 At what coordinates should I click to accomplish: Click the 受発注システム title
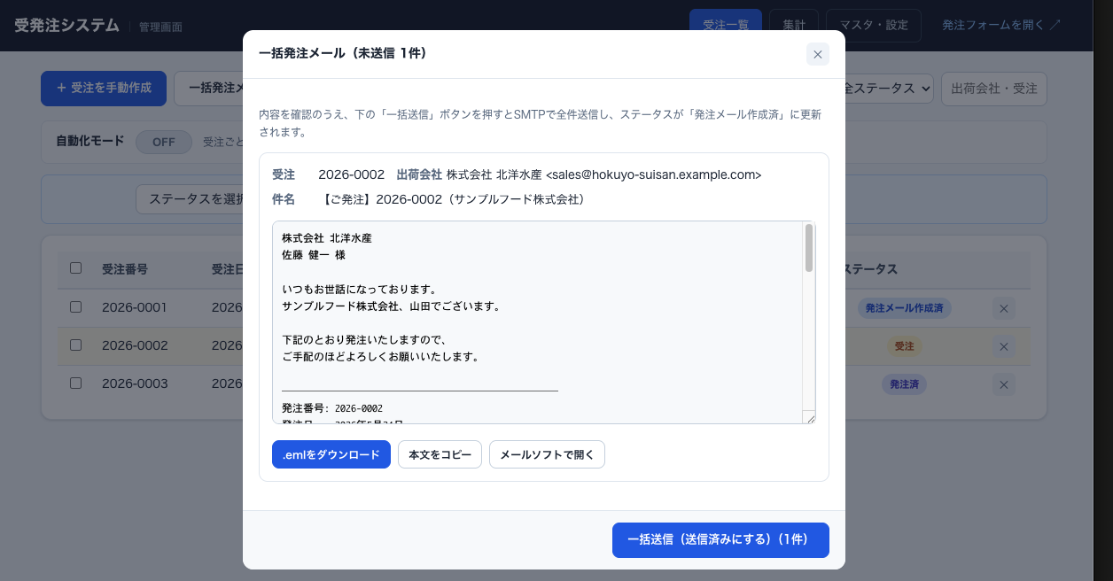click(x=66, y=25)
